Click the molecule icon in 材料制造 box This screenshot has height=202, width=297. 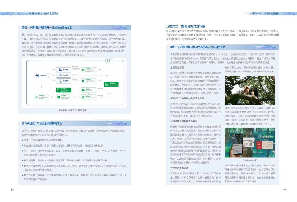[36, 97]
